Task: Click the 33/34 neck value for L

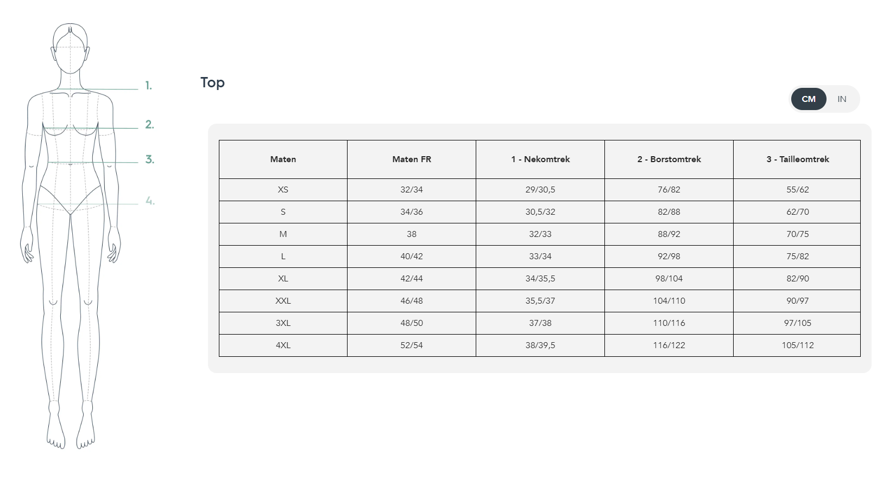Action: [x=540, y=256]
